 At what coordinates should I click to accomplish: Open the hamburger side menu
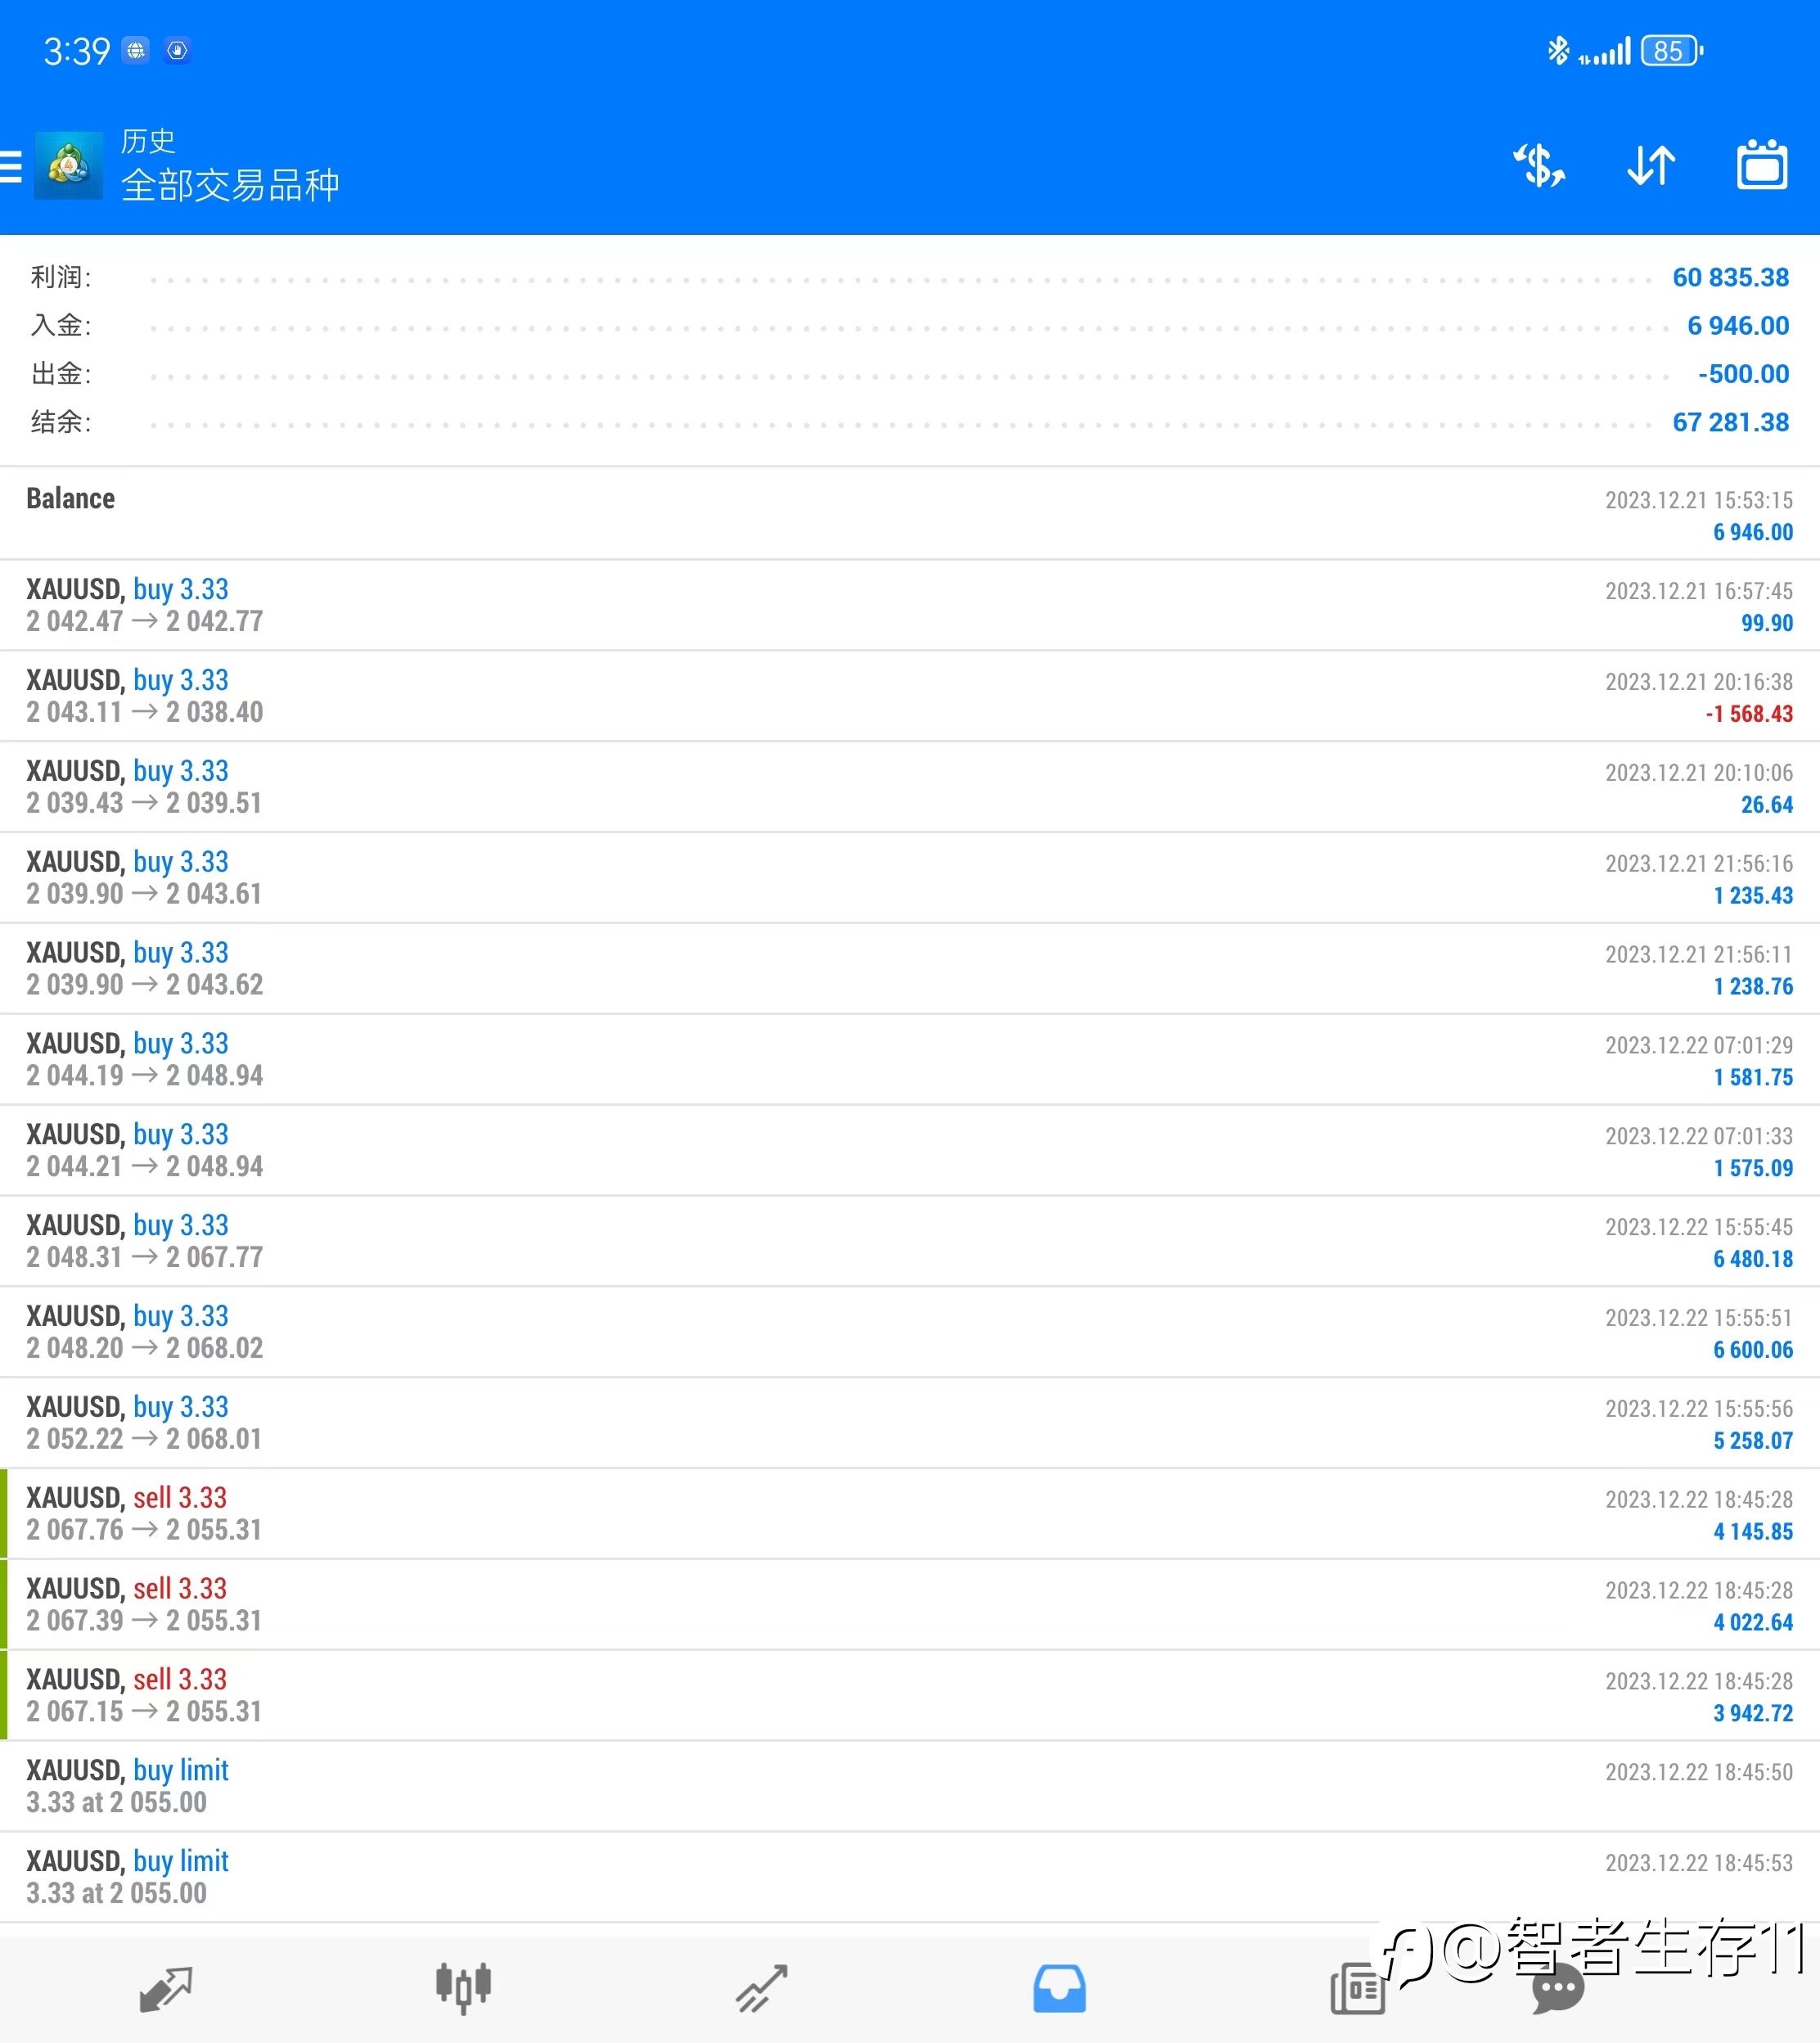[x=10, y=166]
